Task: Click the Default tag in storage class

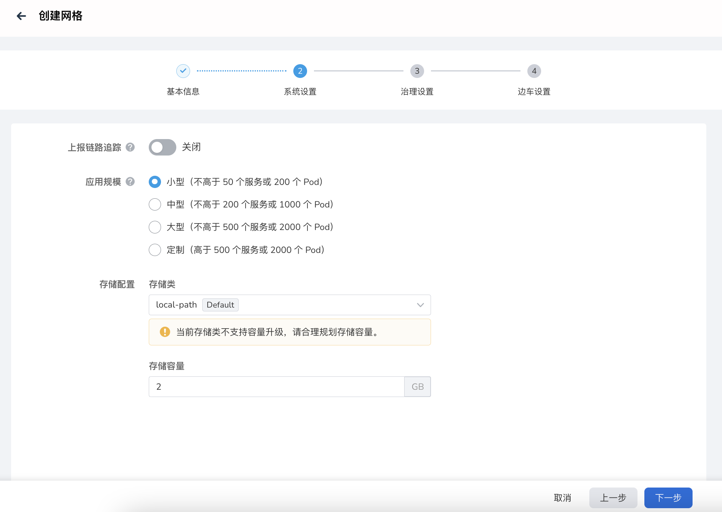Action: pyautogui.click(x=220, y=305)
